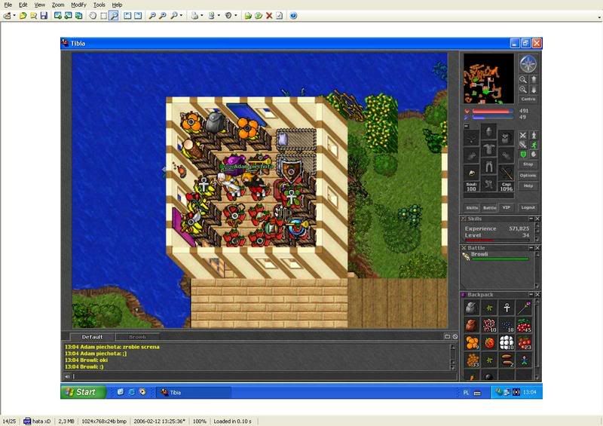Select the stand still stance icon
Screen dimensions: 603x426
534,136
